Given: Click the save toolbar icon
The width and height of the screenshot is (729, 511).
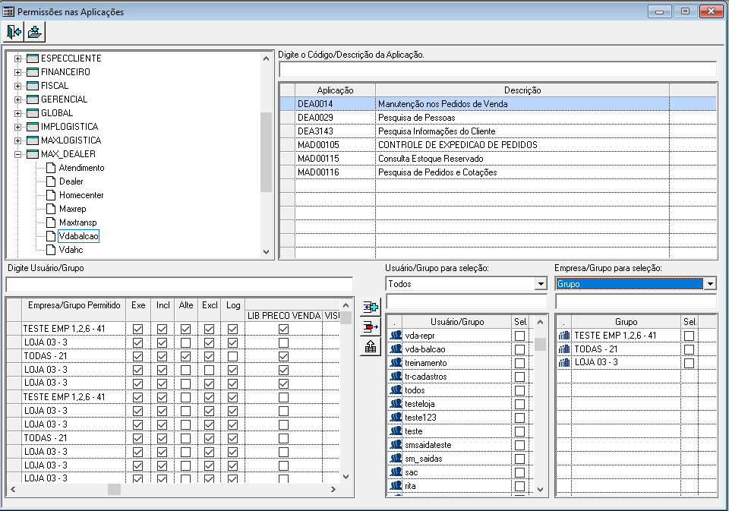Looking at the screenshot, I should click(35, 32).
